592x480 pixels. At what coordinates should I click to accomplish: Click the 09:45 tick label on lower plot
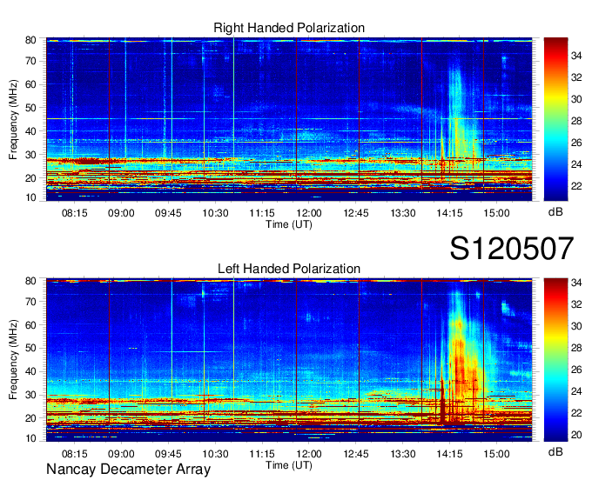[168, 454]
